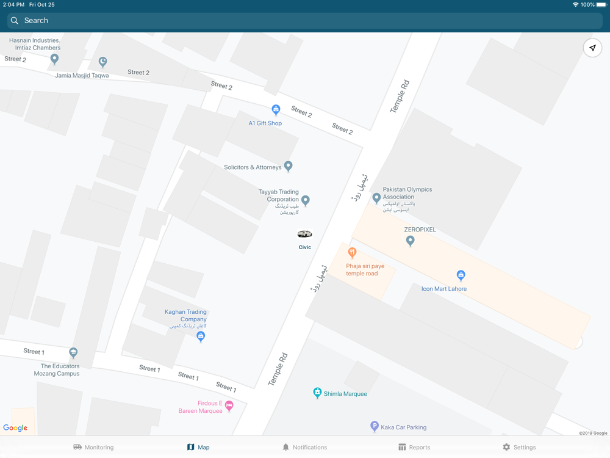Tap the current location arrow button
This screenshot has width=610, height=458.
(592, 48)
